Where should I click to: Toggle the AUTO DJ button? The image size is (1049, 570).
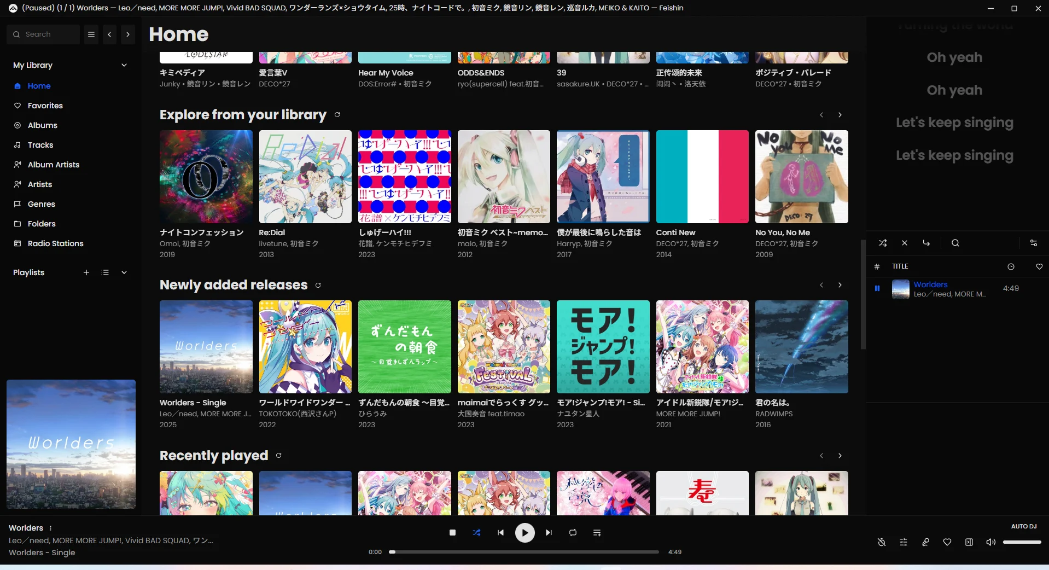point(1024,526)
